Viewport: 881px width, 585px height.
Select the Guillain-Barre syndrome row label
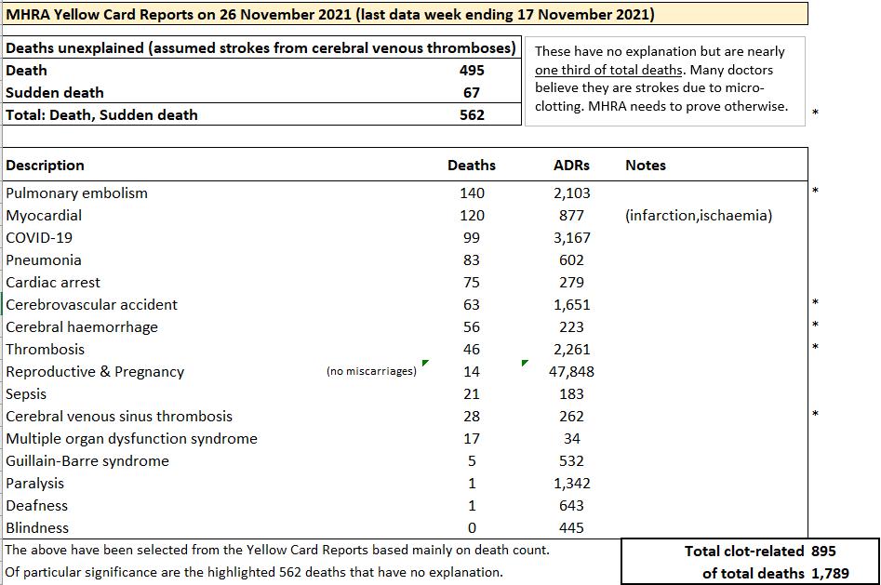tap(87, 461)
